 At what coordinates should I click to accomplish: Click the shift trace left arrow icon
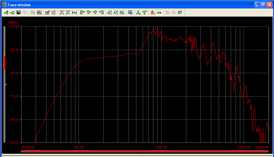coord(89,13)
